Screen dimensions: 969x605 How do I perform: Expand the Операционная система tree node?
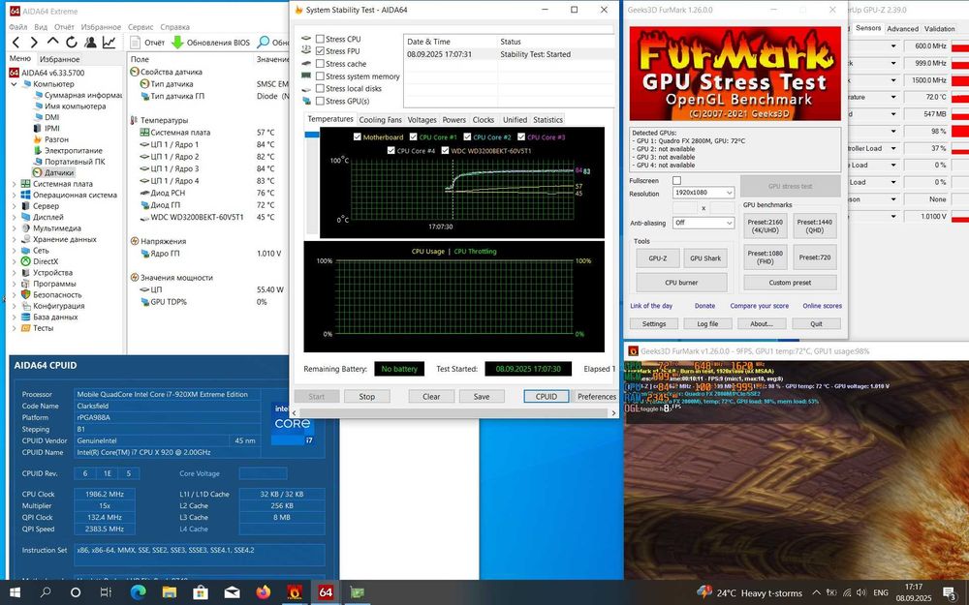15,196
